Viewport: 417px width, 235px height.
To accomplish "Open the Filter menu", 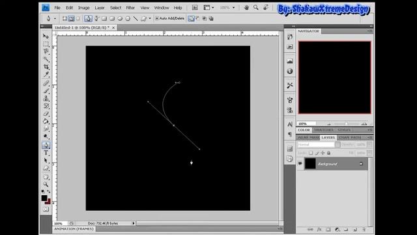I will [x=130, y=8].
